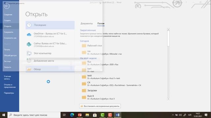Launch Microsoft Edge from the taskbar
The height and width of the screenshot is (118, 211).
coord(72,115)
